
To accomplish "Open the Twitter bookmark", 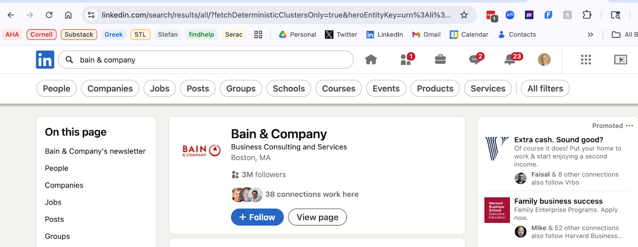I will click(341, 35).
